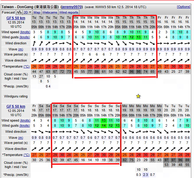Open the jeremy0970 user link
Screen dimensions: 194x178
coord(72,7)
